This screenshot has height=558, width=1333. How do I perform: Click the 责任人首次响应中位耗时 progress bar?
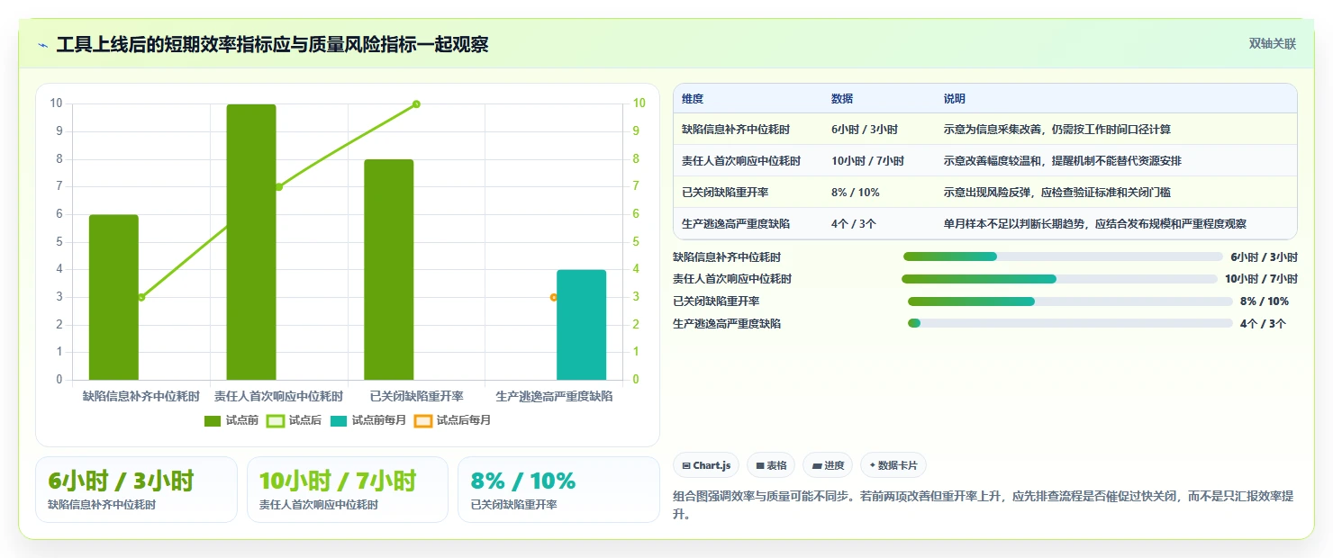1059,279
